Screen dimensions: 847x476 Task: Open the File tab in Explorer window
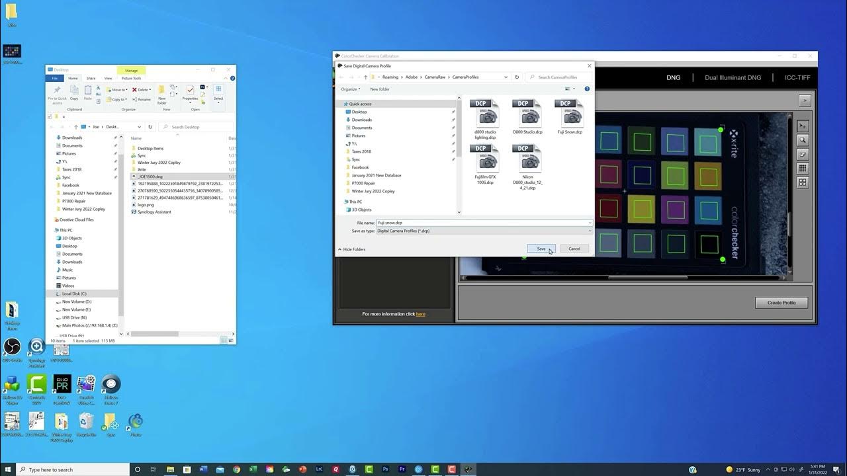pos(55,78)
